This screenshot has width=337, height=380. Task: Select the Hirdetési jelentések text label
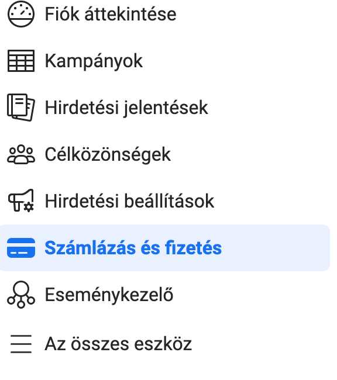pyautogui.click(x=126, y=108)
